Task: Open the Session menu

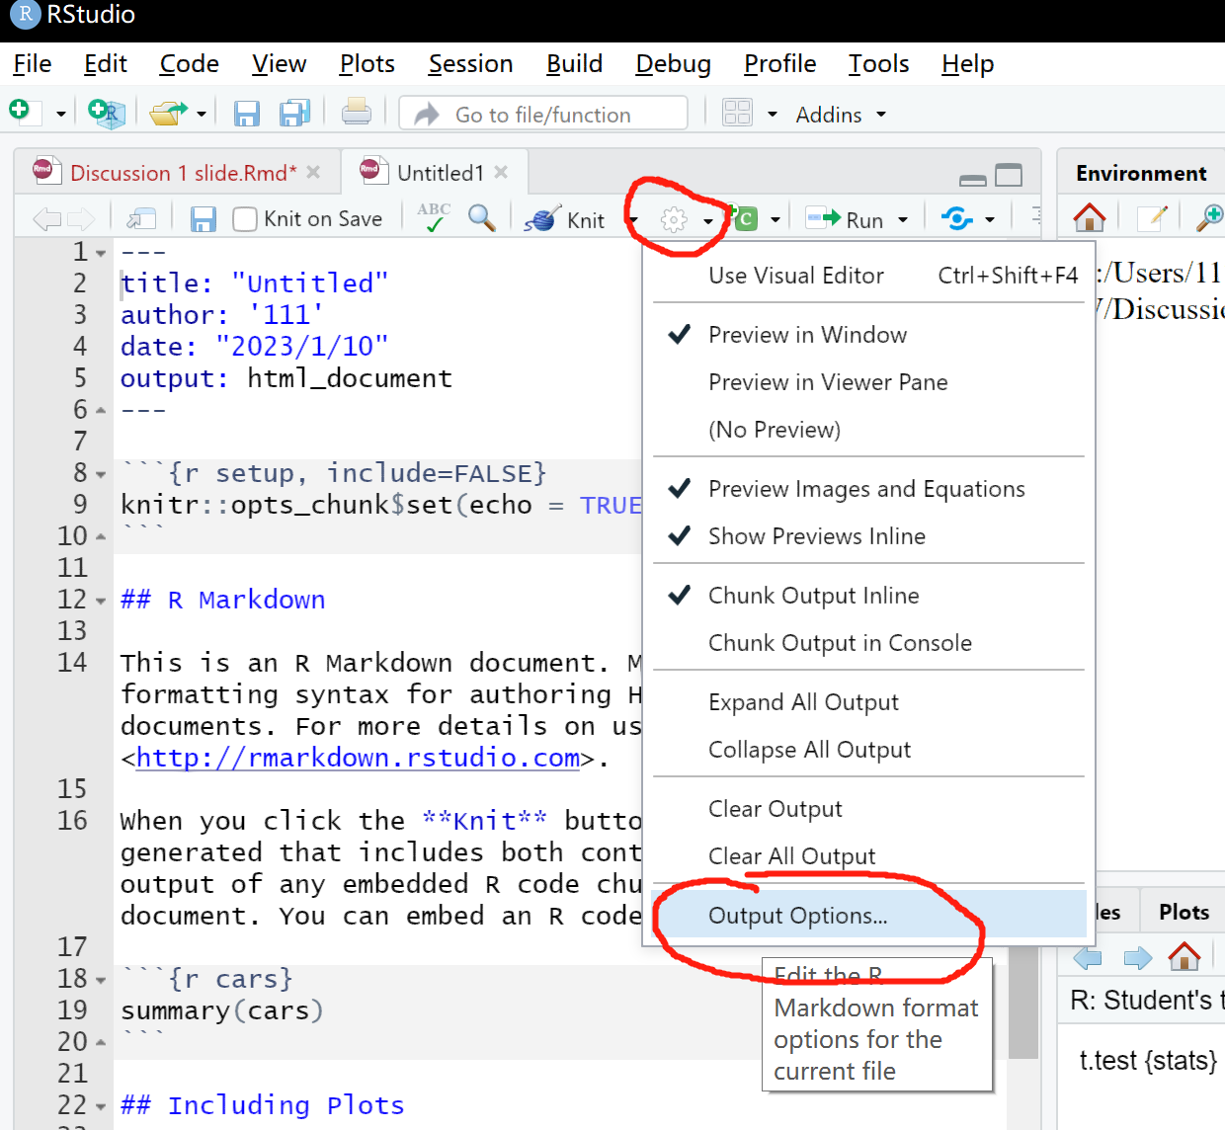Action: point(471,64)
